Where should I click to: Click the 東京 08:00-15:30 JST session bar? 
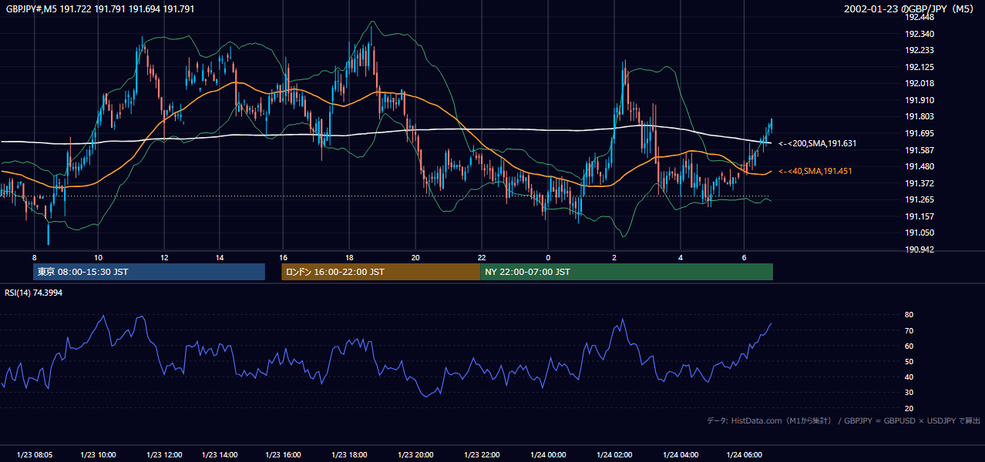click(150, 272)
